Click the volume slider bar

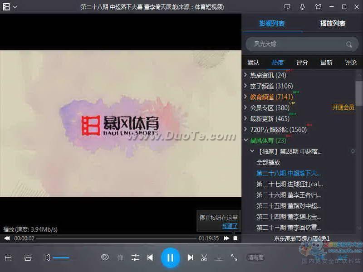[x=61, y=257]
